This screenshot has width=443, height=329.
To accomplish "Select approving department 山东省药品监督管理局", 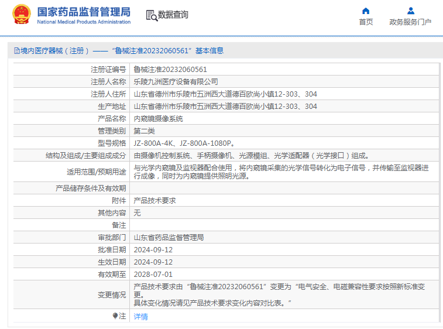I will (169, 238).
